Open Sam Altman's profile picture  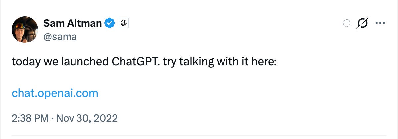pos(25,29)
